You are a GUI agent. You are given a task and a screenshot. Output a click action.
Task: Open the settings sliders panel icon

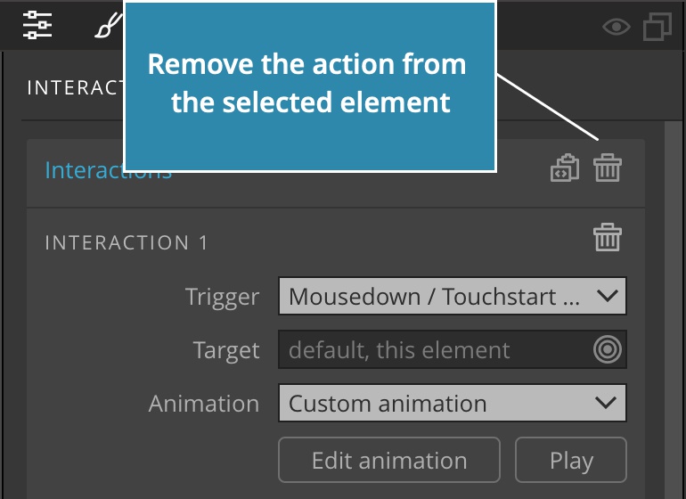pyautogui.click(x=37, y=25)
